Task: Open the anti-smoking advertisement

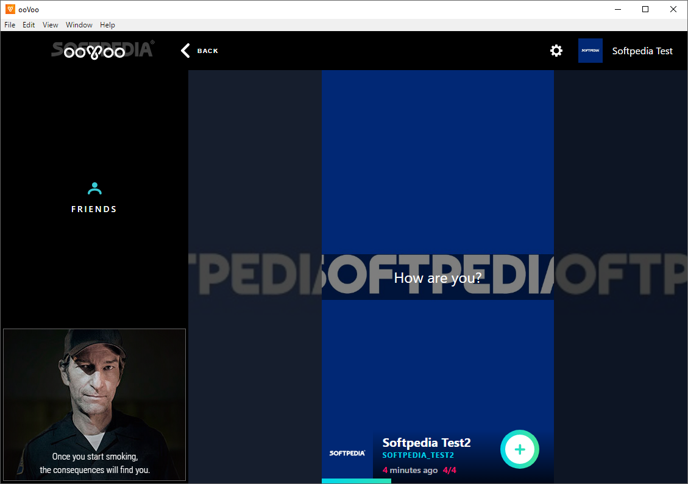Action: [x=94, y=405]
